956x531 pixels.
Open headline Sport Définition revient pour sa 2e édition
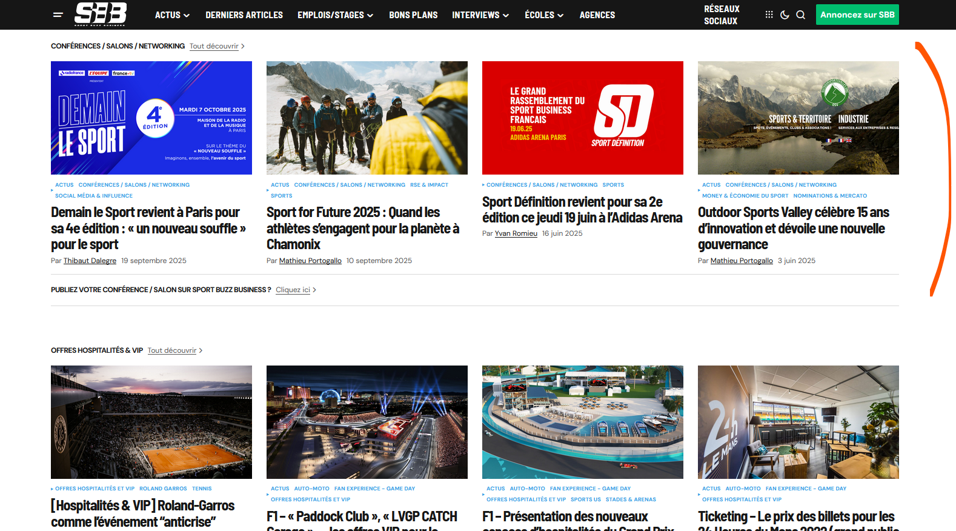(582, 210)
